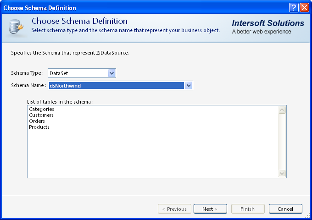The image size is (312, 220).
Task: Click the dsNorthwind text in Schema Name
Action: [x=65, y=85]
